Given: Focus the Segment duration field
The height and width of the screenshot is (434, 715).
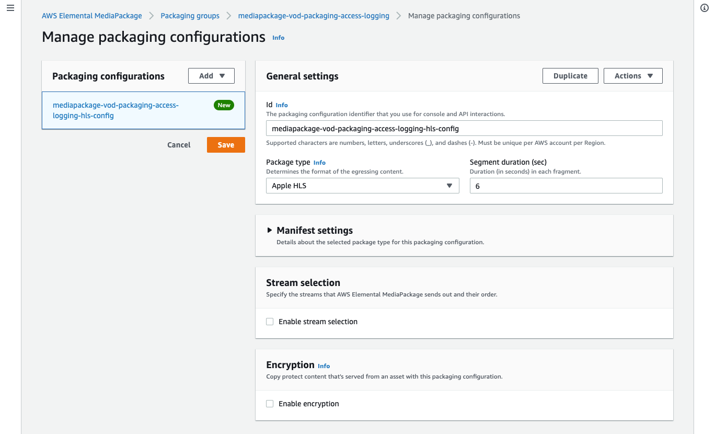Looking at the screenshot, I should click(x=566, y=186).
